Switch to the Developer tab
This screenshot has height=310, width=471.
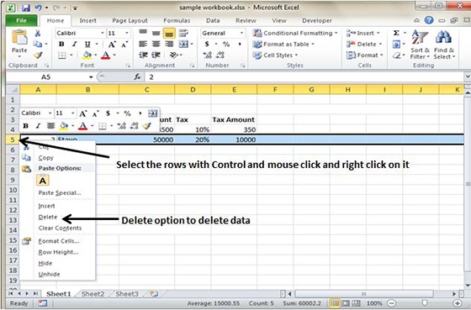[317, 20]
